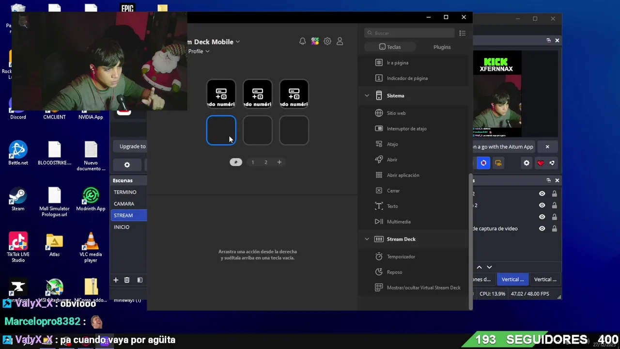The height and width of the screenshot is (349, 620).
Task: Toggle eye icon of the topmost OBS source
Action: tap(542, 193)
